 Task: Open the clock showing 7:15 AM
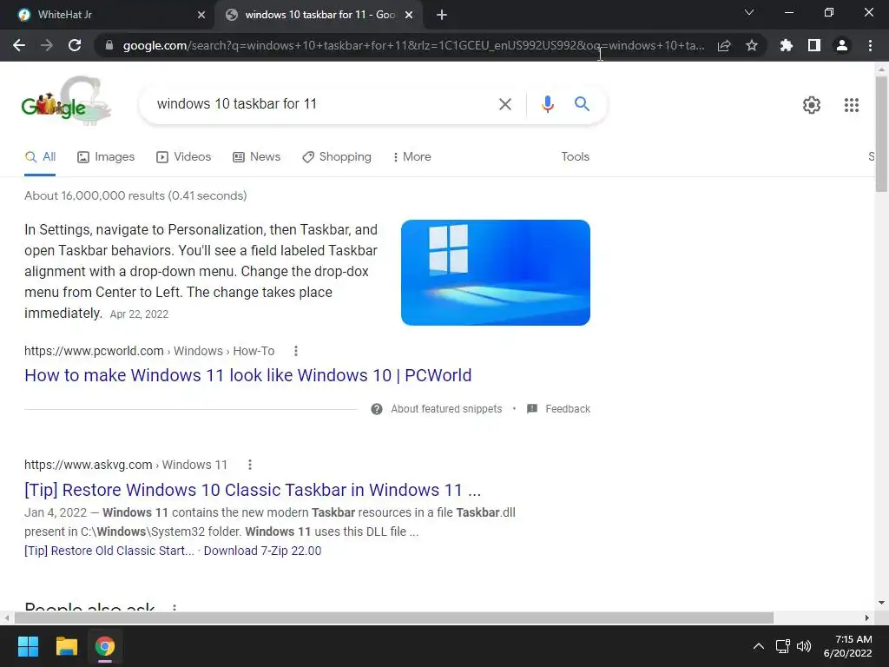[847, 646]
